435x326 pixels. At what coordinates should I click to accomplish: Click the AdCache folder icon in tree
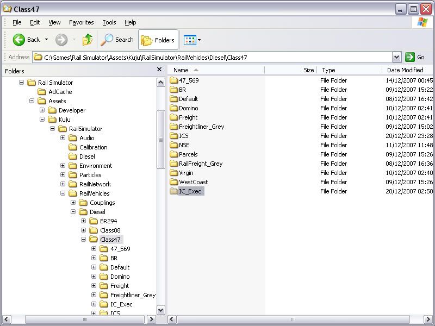[42, 92]
